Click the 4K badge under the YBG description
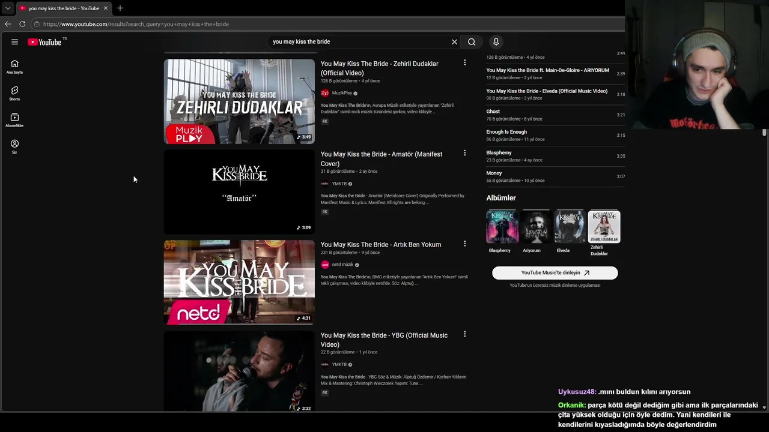Image resolution: width=769 pixels, height=432 pixels. (325, 393)
